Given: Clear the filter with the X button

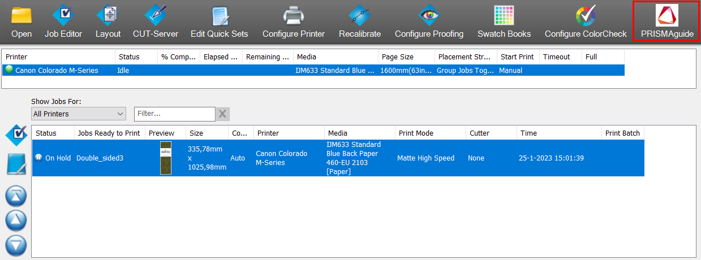Looking at the screenshot, I should pos(223,114).
